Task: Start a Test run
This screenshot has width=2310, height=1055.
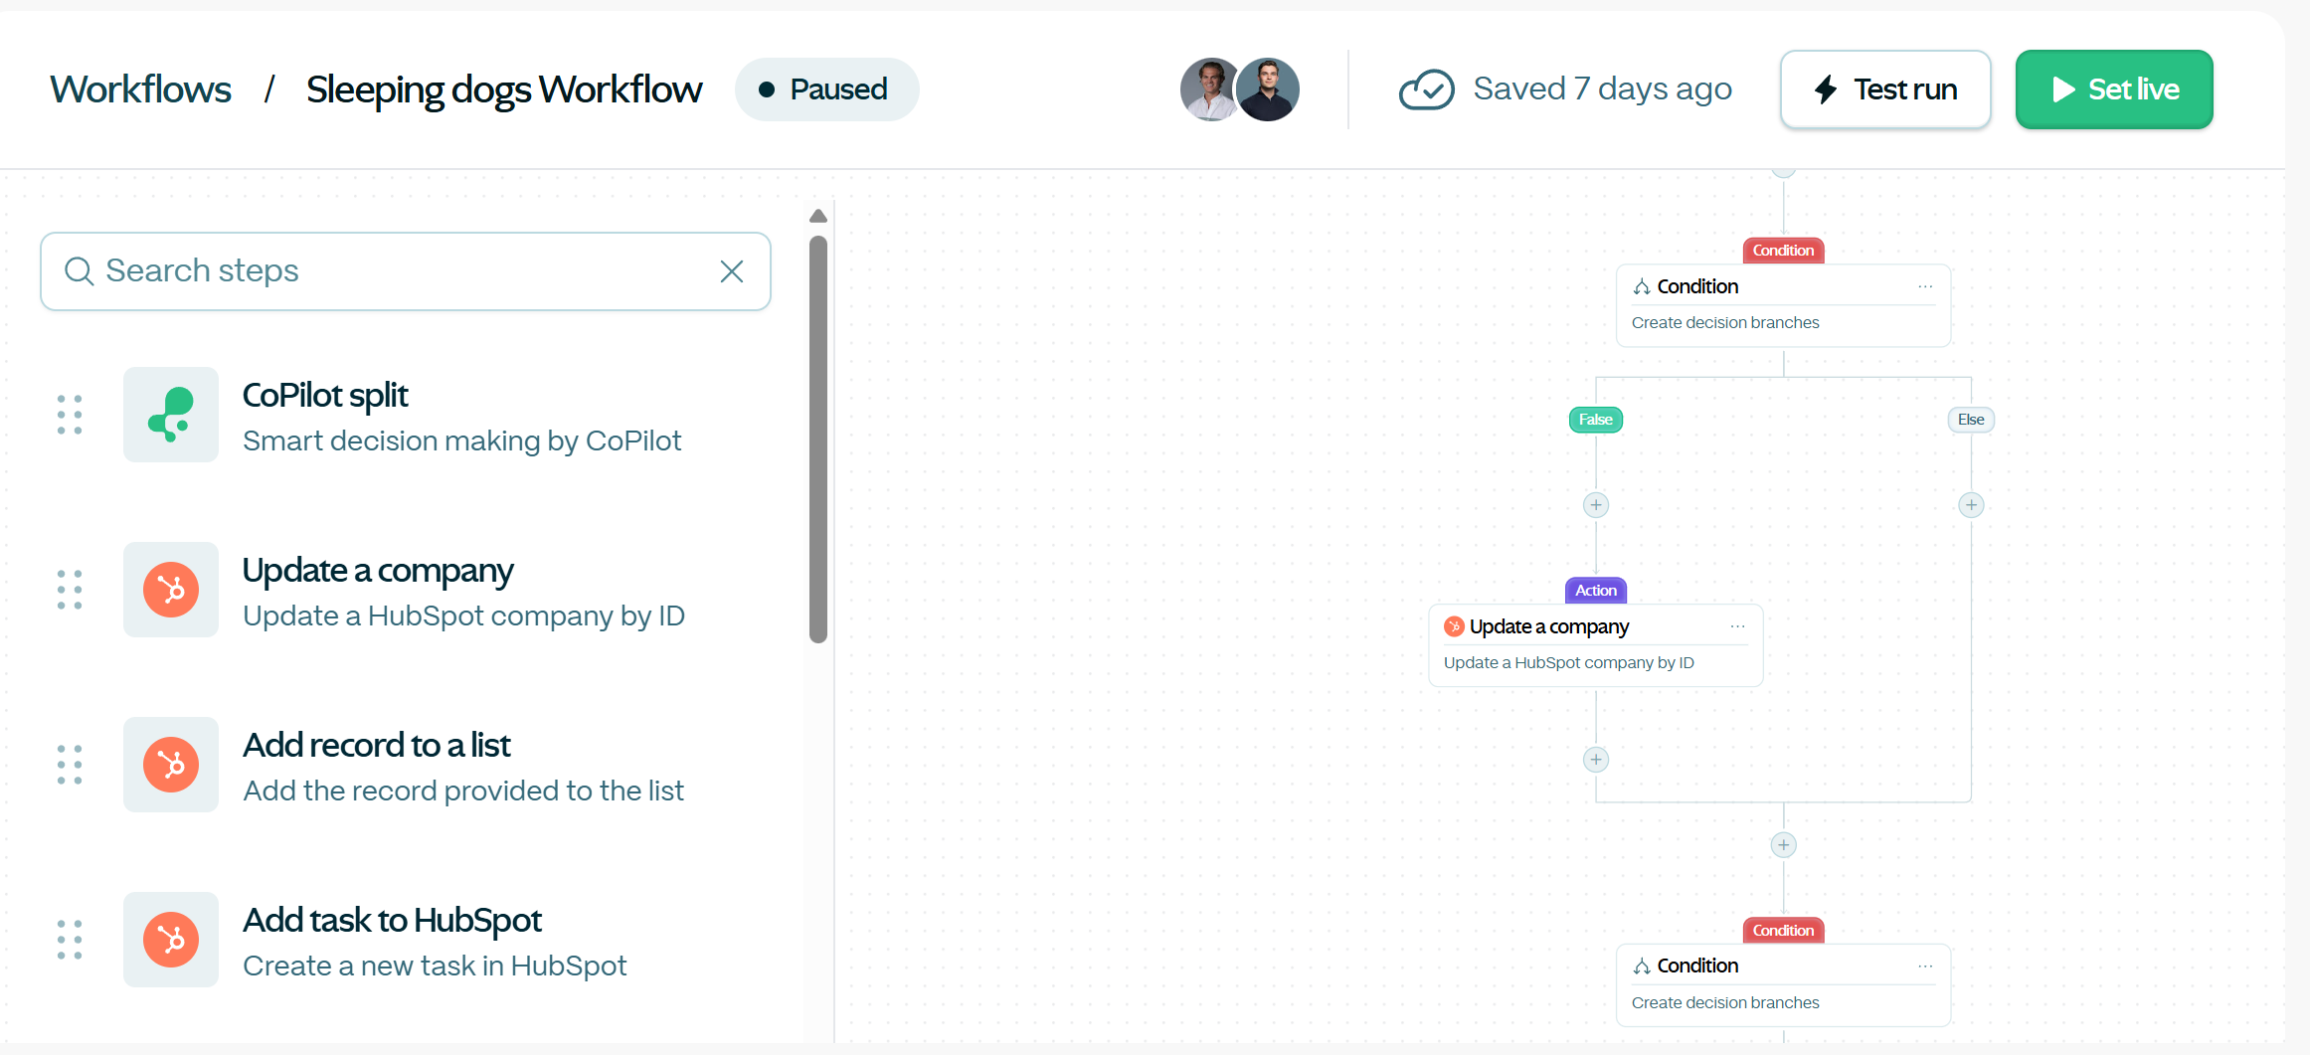Action: [1885, 89]
